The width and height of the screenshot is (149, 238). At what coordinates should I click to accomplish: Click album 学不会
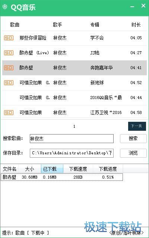(97, 38)
